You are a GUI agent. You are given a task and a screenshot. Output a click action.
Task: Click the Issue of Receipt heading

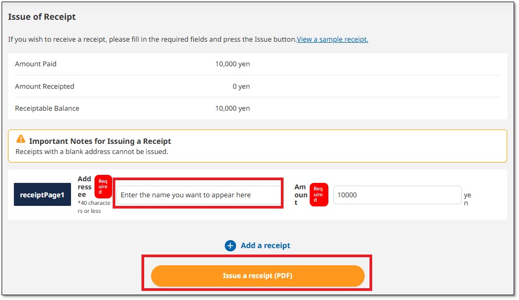pyautogui.click(x=42, y=17)
